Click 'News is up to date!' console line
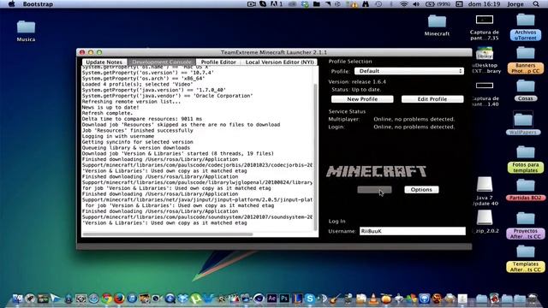 [110, 107]
